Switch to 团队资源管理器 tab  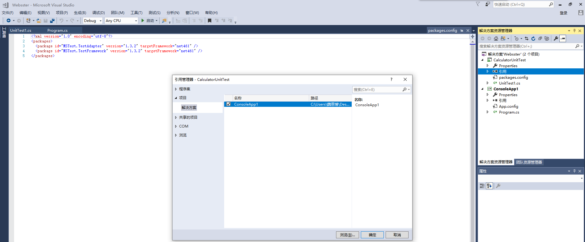click(529, 162)
